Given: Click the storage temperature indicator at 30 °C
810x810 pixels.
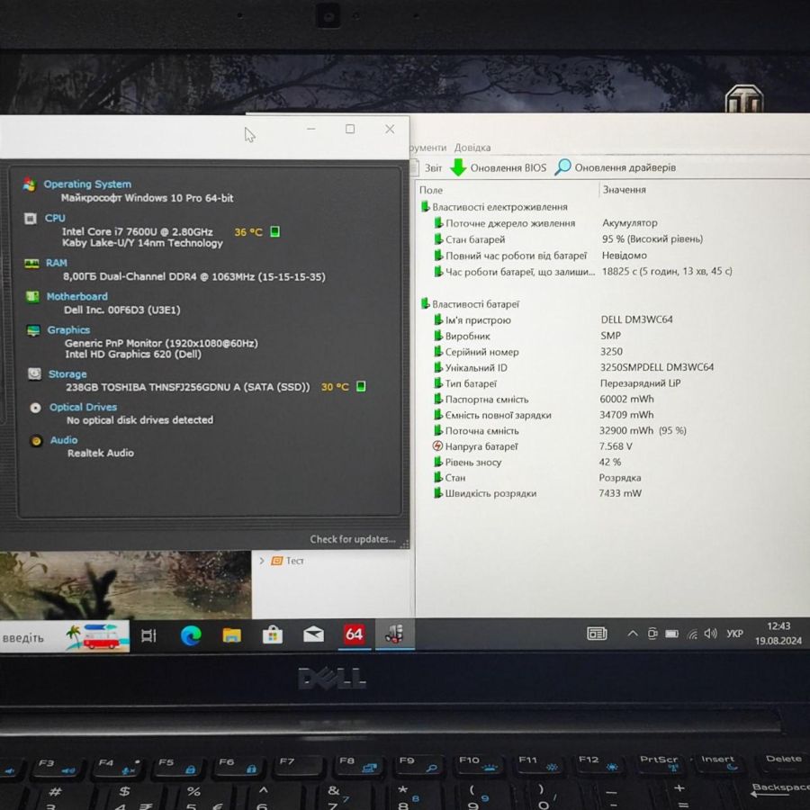Looking at the screenshot, I should [x=361, y=386].
